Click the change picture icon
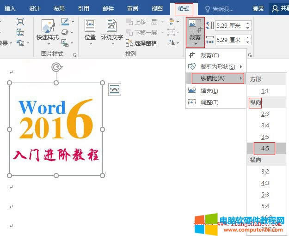The image size is (289, 239). (20, 32)
